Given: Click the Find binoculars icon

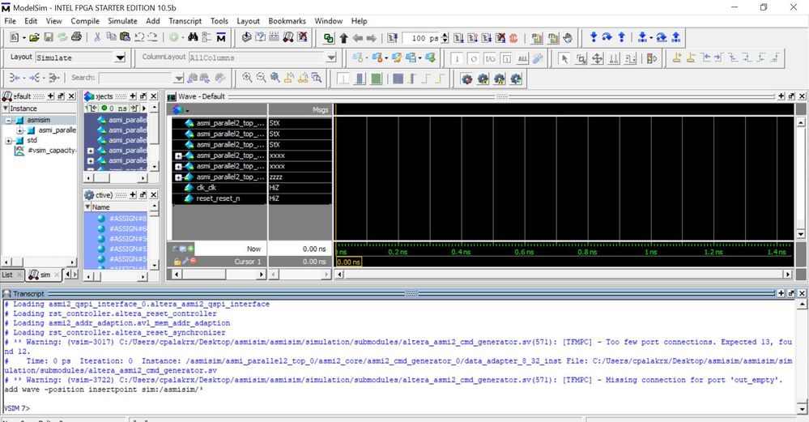Looking at the screenshot, I should coord(193,37).
